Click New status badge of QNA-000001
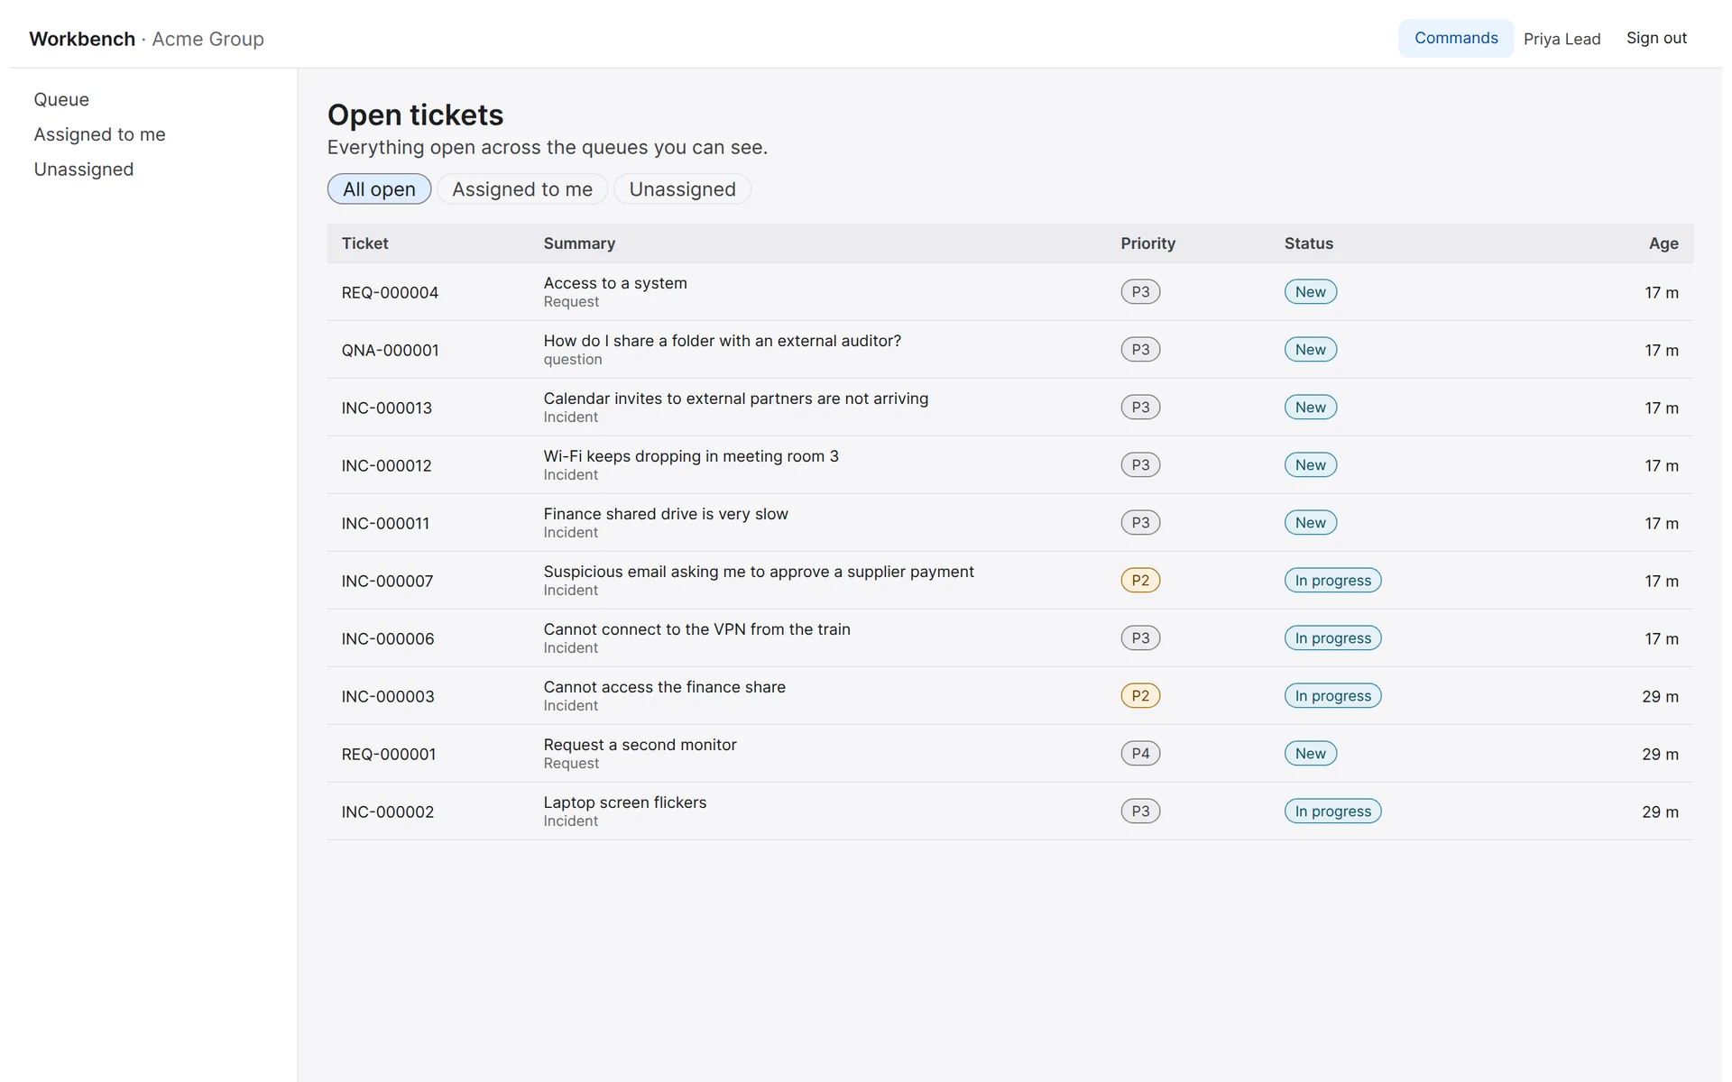This screenshot has height=1082, width=1732. click(x=1310, y=350)
